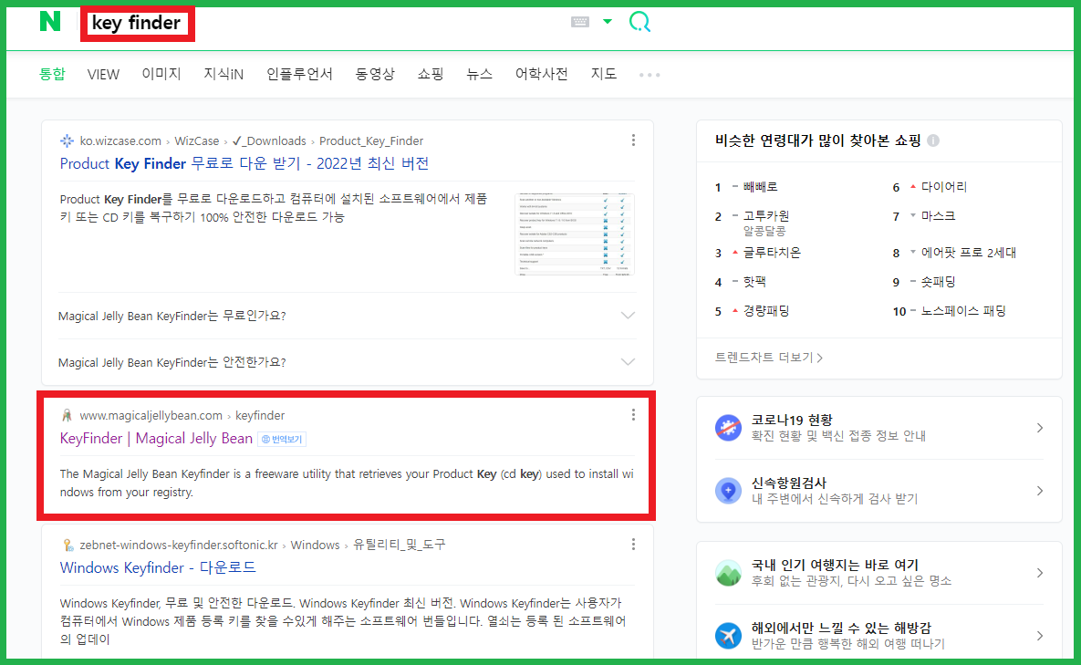Click shopping trend item 노스페이스 패딩
Screen dimensions: 1081x665
point(963,311)
